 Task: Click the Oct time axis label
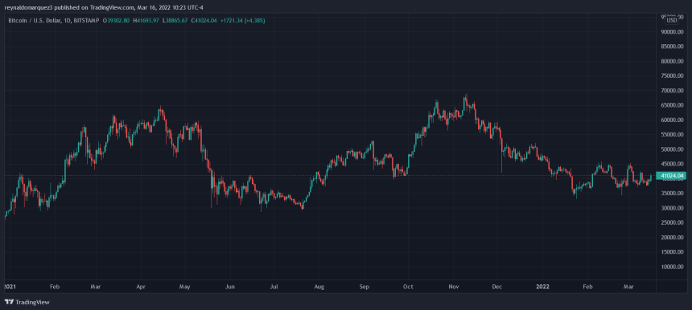click(408, 287)
